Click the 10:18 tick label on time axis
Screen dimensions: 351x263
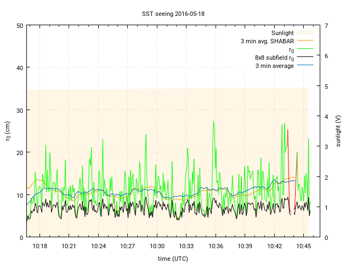pos(40,247)
